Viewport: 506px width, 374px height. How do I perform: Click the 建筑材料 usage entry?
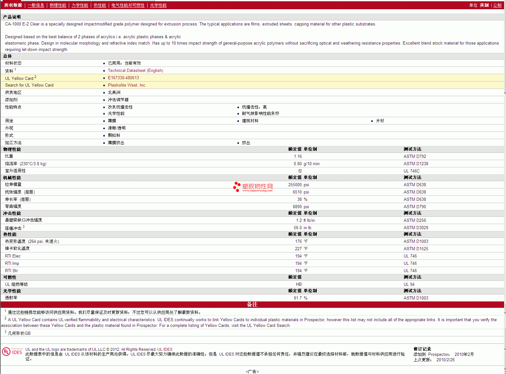point(250,121)
